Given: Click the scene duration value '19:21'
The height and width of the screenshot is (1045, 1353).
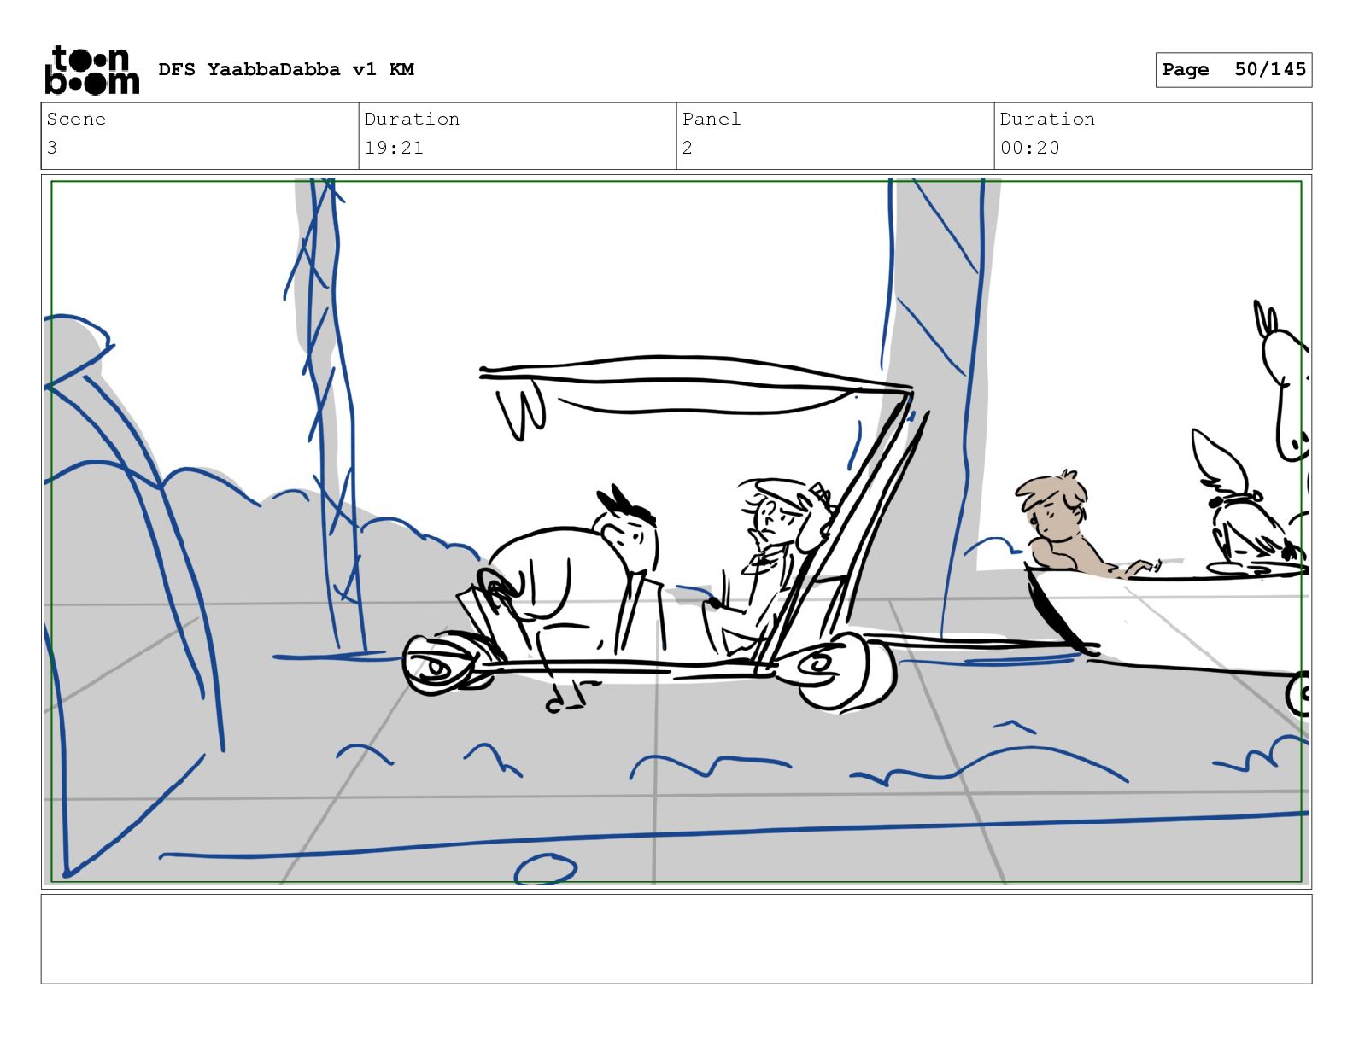Looking at the screenshot, I should pos(394,148).
